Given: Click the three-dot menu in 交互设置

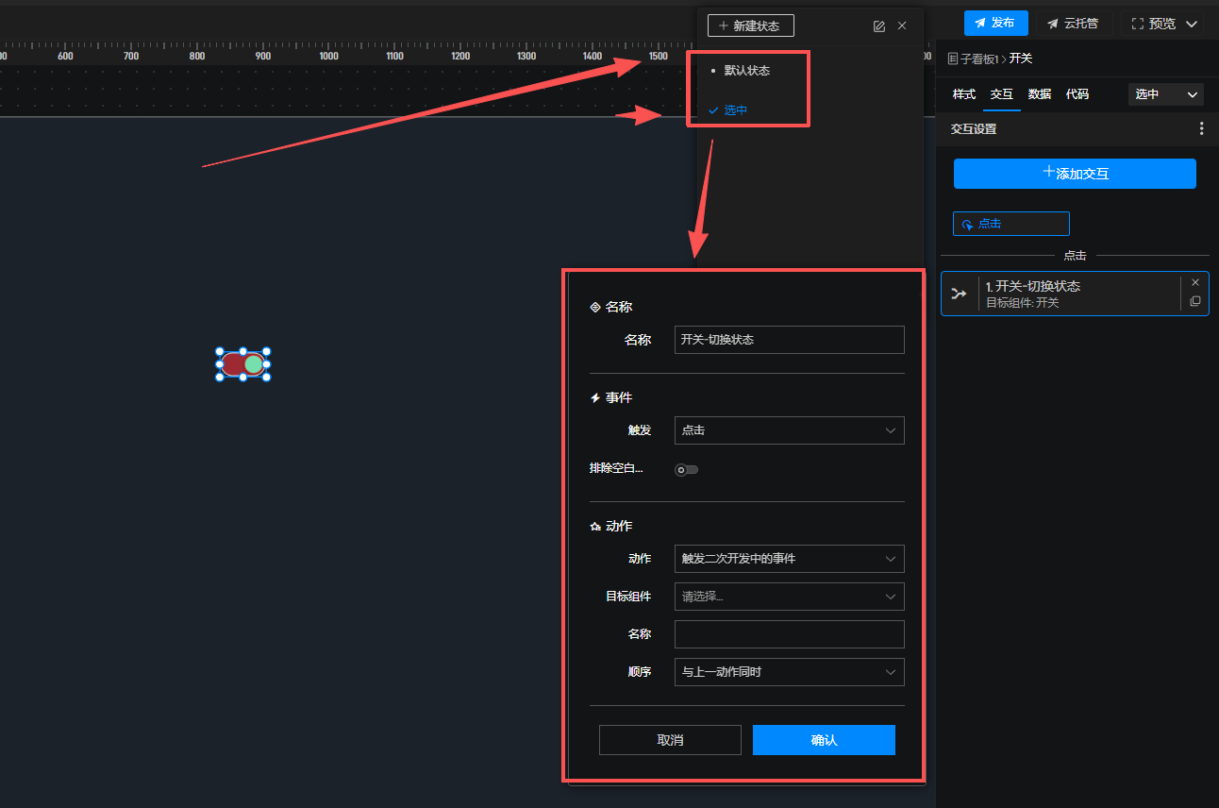Looking at the screenshot, I should click(1201, 128).
